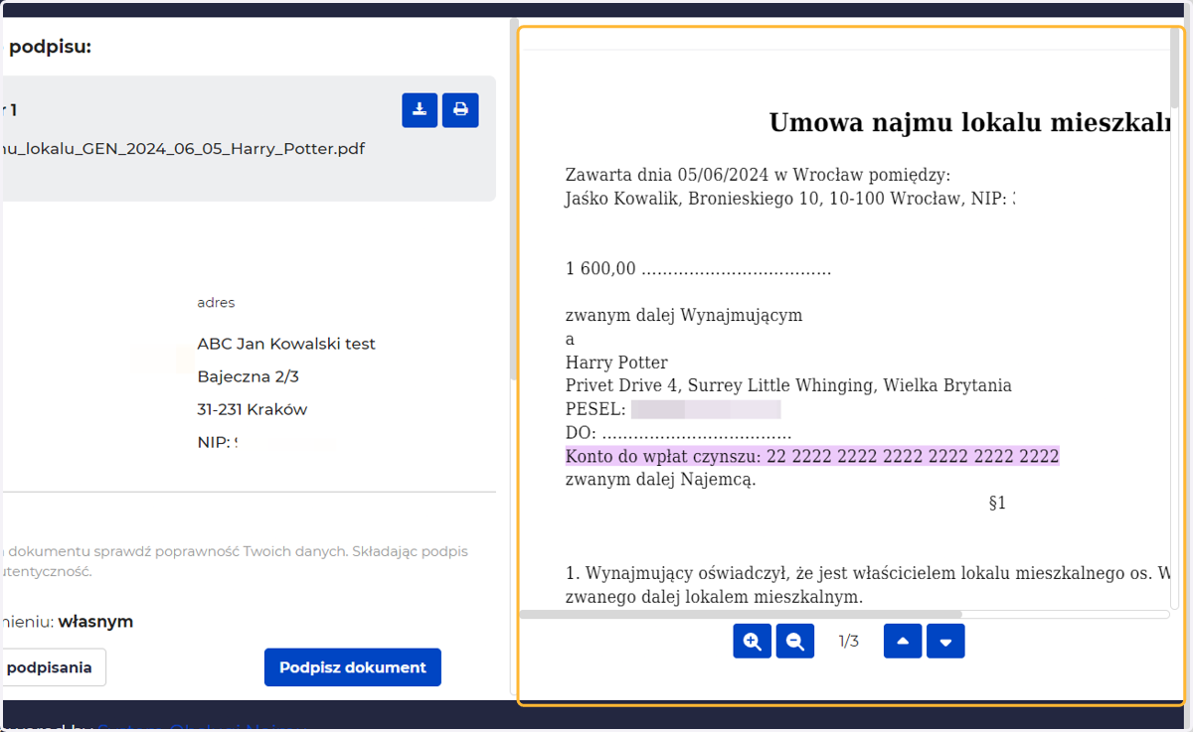
Task: Zoom out of the document preview
Action: point(795,642)
